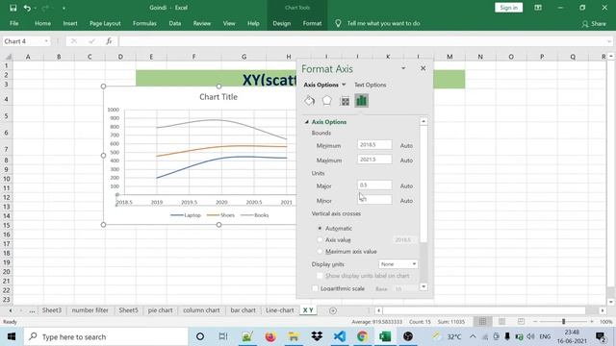Select the Axis Options bar chart icon

362,101
